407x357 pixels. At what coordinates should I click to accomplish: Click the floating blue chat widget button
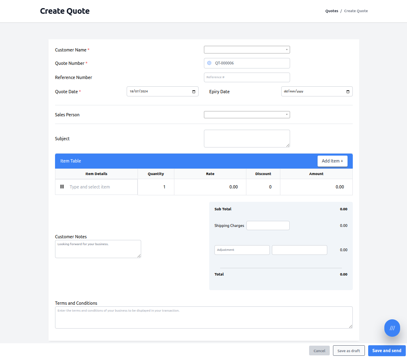[392, 328]
